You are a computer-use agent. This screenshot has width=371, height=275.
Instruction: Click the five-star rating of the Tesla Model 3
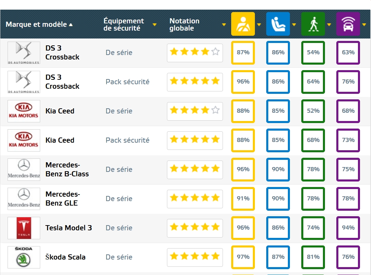pos(195,228)
